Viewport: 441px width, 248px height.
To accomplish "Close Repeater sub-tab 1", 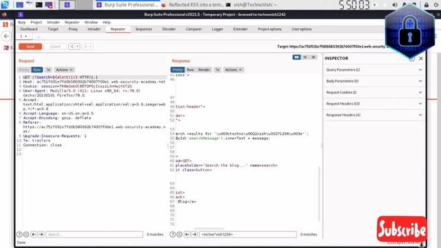I will (26, 37).
